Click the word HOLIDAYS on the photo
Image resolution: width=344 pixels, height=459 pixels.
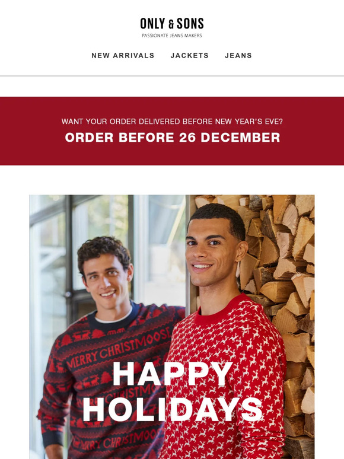173,409
